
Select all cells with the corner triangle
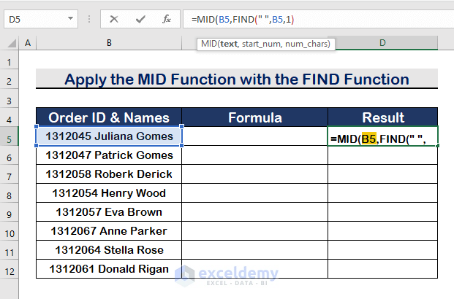(12, 43)
